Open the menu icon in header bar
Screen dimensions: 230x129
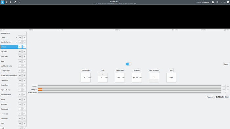(217, 2)
